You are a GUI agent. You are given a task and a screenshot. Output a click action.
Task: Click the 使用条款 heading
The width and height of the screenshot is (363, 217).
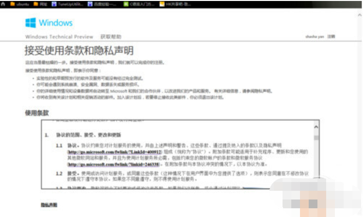pos(37,113)
